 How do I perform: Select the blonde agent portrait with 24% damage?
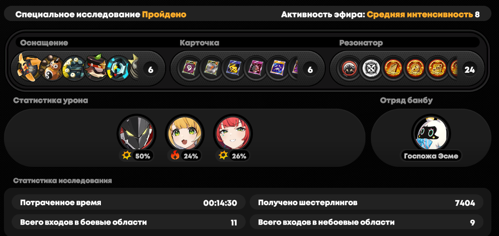click(185, 134)
